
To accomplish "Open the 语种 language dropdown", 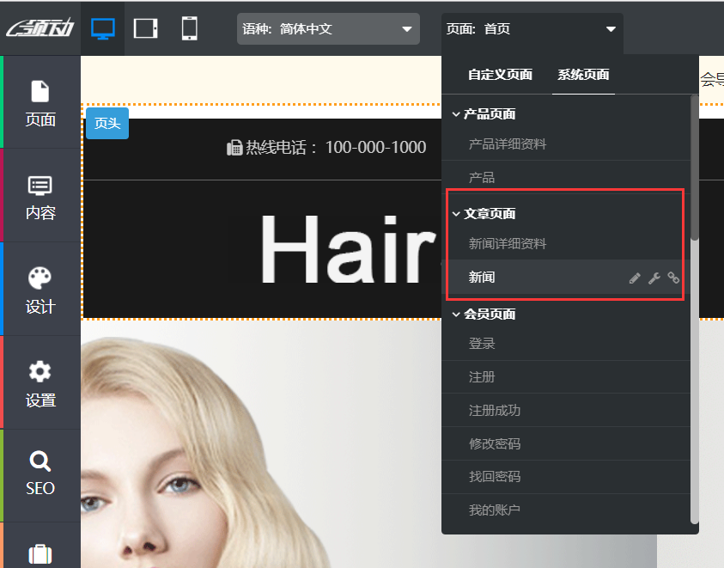I will tap(328, 29).
